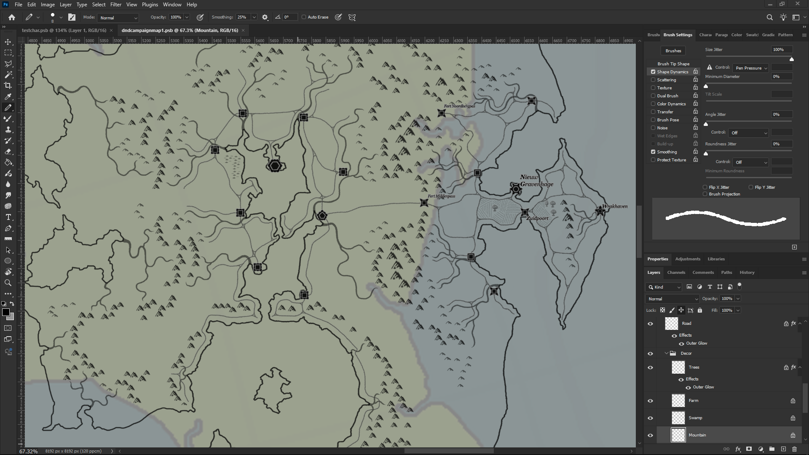The height and width of the screenshot is (455, 809).
Task: Switch to the Channels tab
Action: coord(676,273)
